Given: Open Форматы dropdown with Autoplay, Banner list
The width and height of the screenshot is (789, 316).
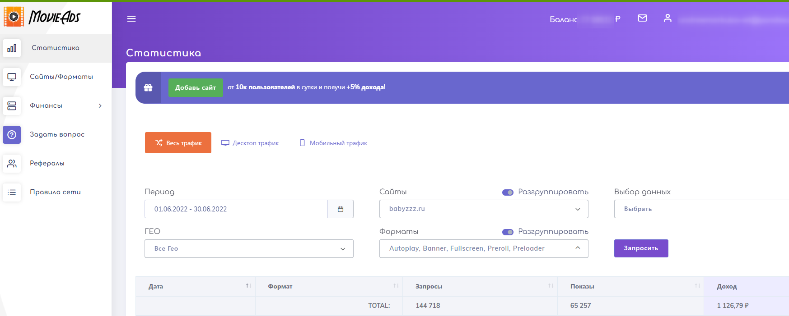Looking at the screenshot, I should [484, 249].
